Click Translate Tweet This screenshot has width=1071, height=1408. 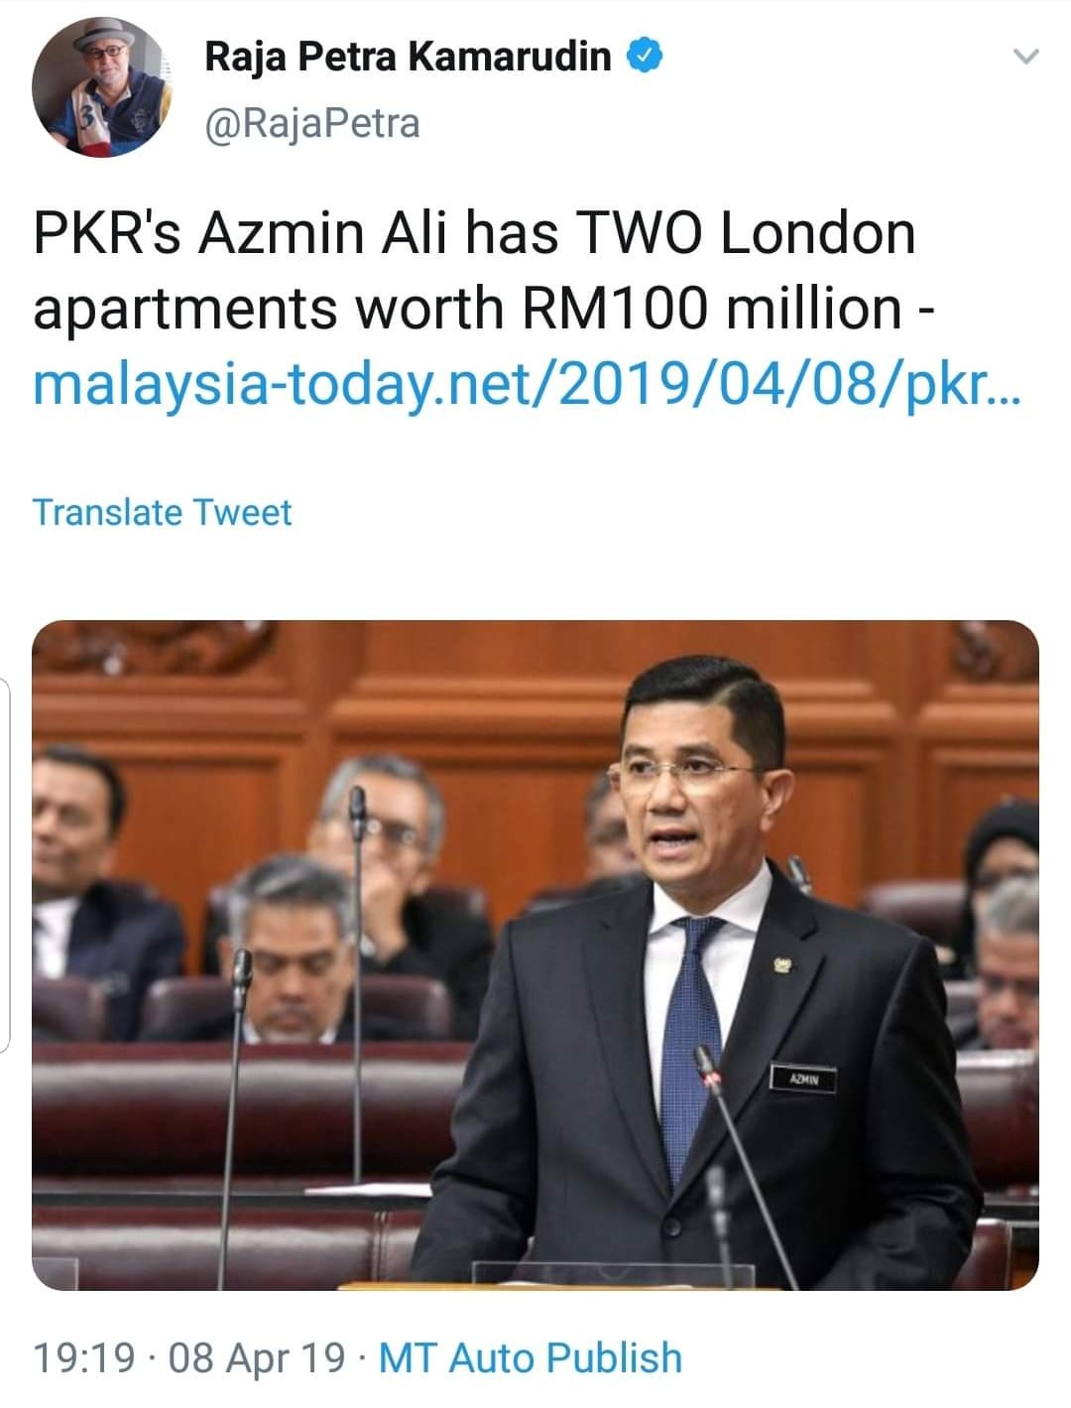click(163, 512)
